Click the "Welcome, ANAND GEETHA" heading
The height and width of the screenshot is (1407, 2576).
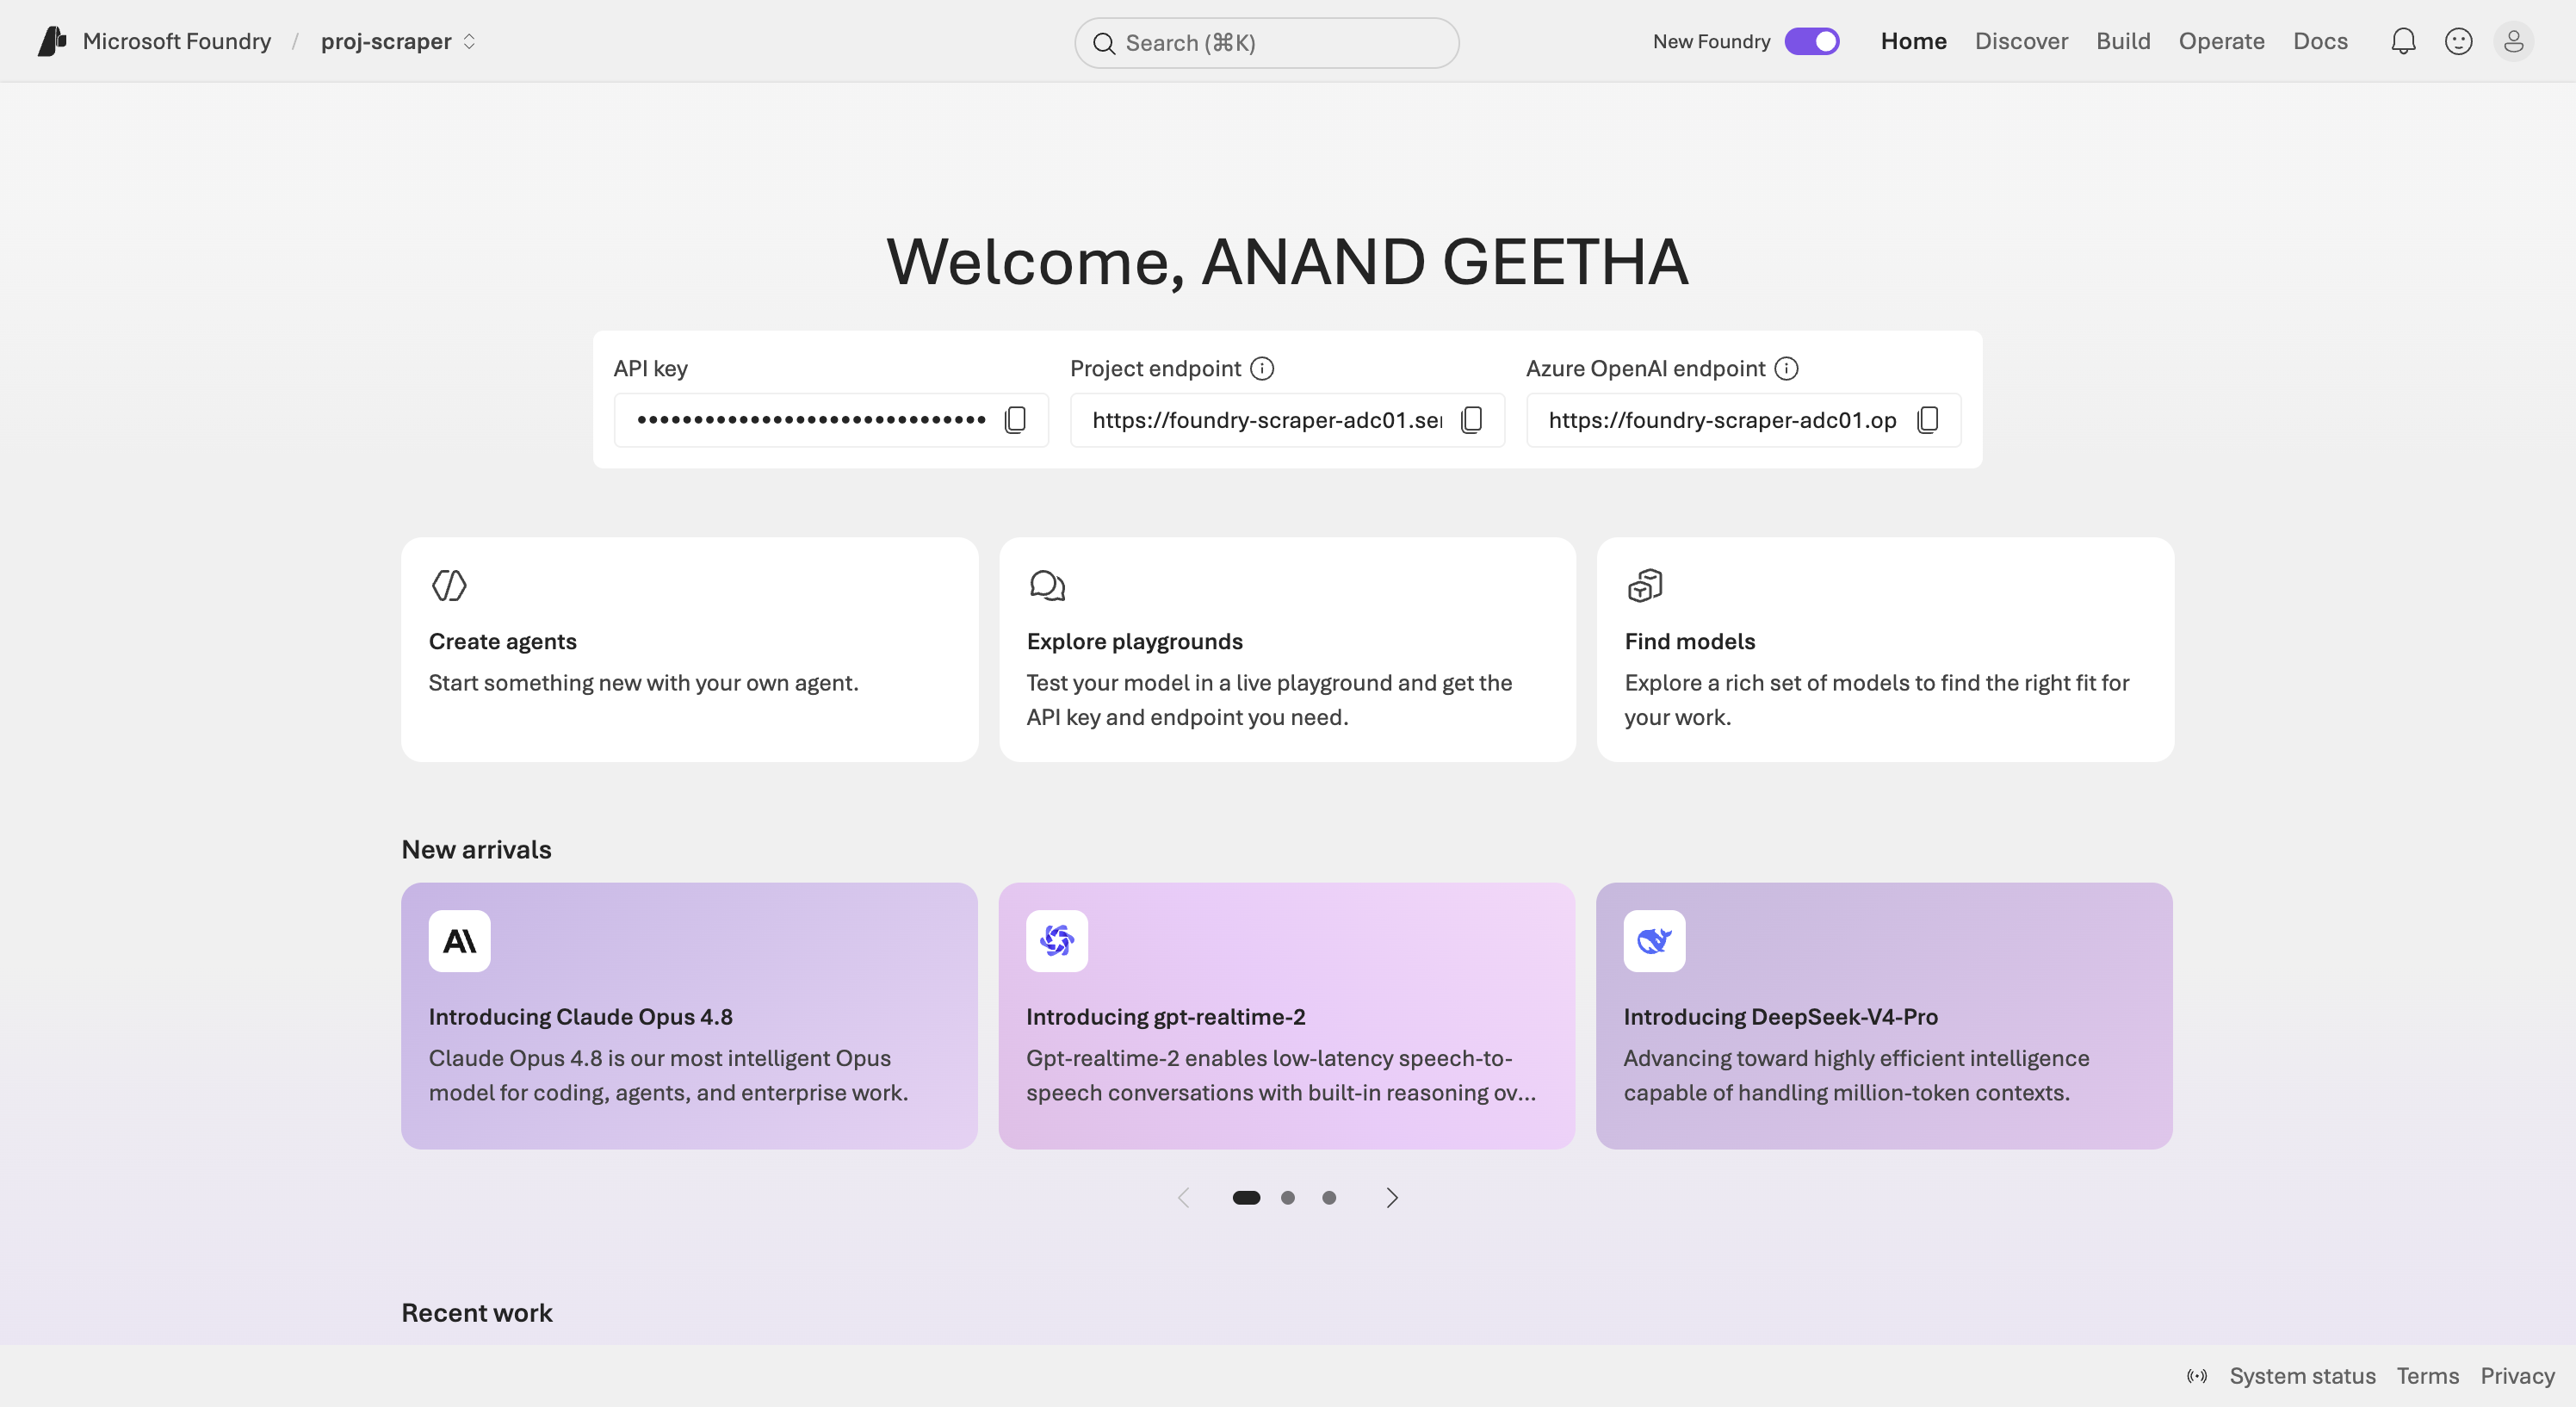point(1287,262)
